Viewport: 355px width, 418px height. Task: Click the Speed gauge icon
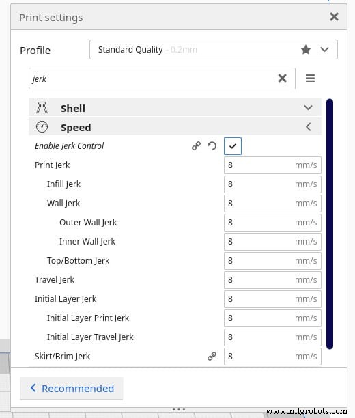tap(42, 127)
